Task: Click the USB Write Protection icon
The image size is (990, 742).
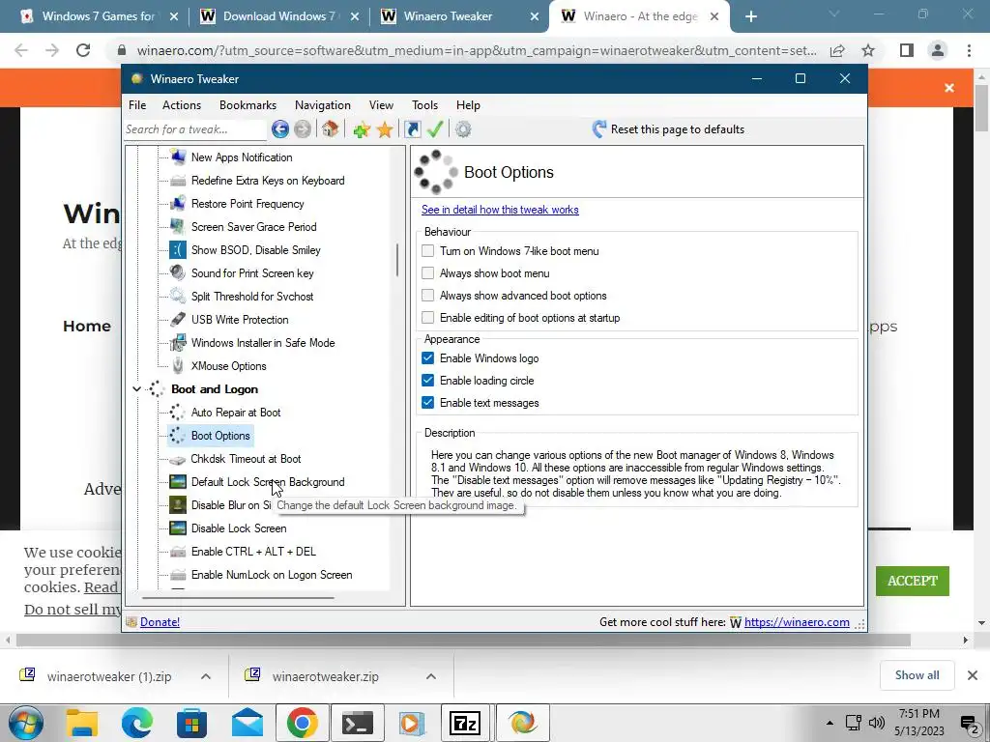Action: click(x=178, y=319)
